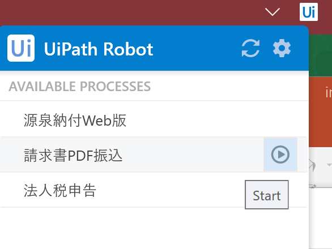
Task: Click the UiPath logo in the panel header
Action: point(21,48)
